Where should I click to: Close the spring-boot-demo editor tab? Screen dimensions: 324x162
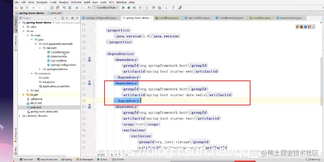click(151, 18)
